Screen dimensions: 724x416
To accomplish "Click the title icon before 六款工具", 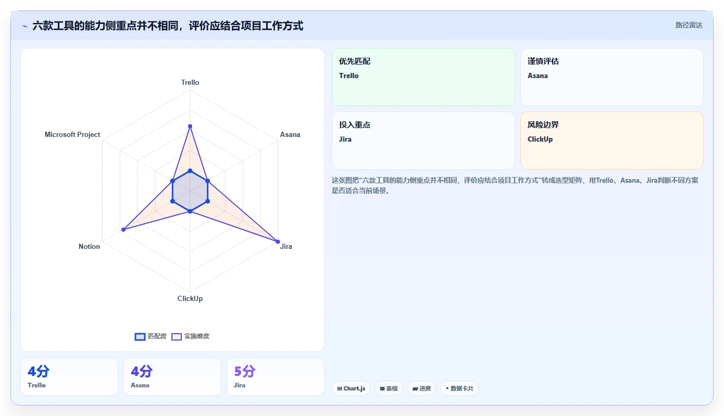I will coord(25,26).
